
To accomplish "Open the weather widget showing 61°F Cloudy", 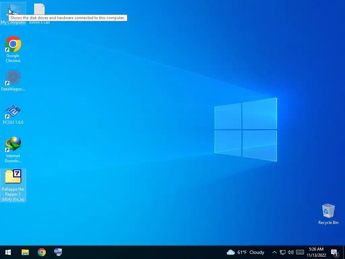I will coord(245,252).
